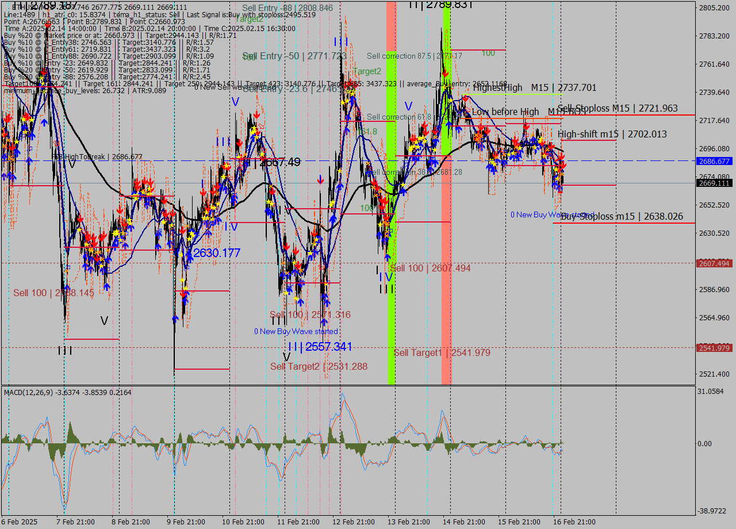Select the current price tag 2669.111
The width and height of the screenshot is (736, 529).
pos(714,183)
